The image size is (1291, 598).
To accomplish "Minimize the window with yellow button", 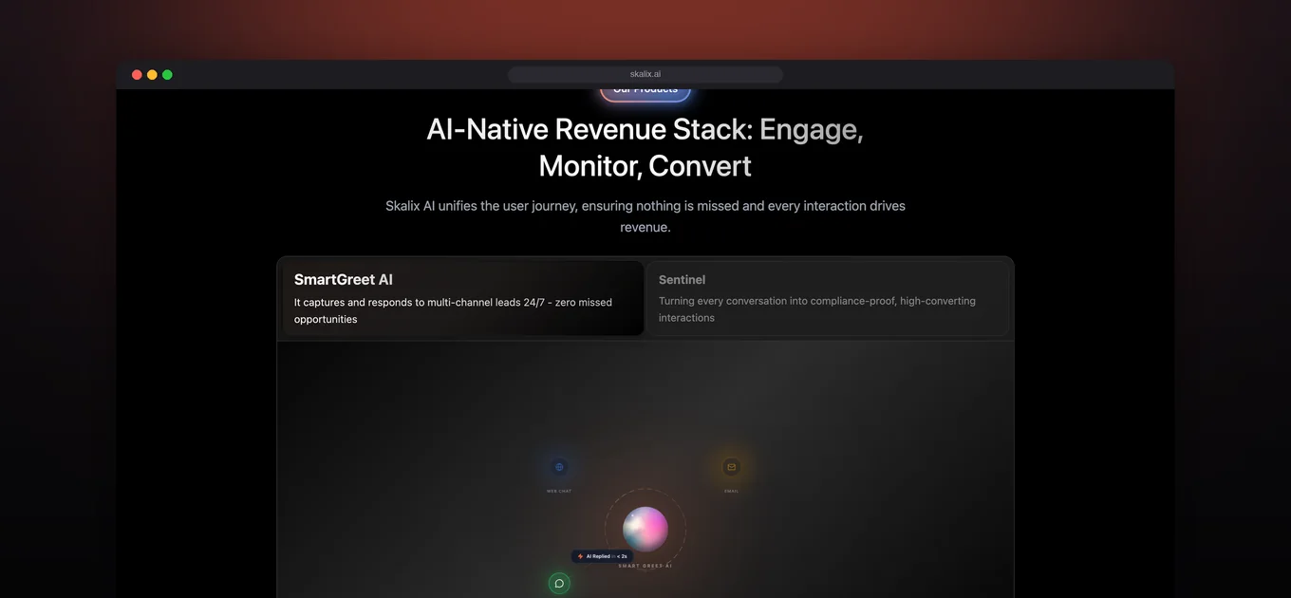I will pos(152,75).
